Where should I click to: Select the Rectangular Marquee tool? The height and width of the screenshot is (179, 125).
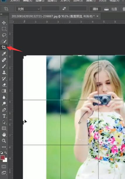tap(4, 29)
